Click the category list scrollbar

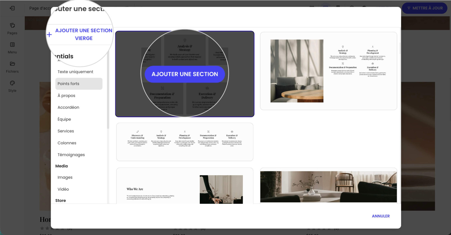108,90
